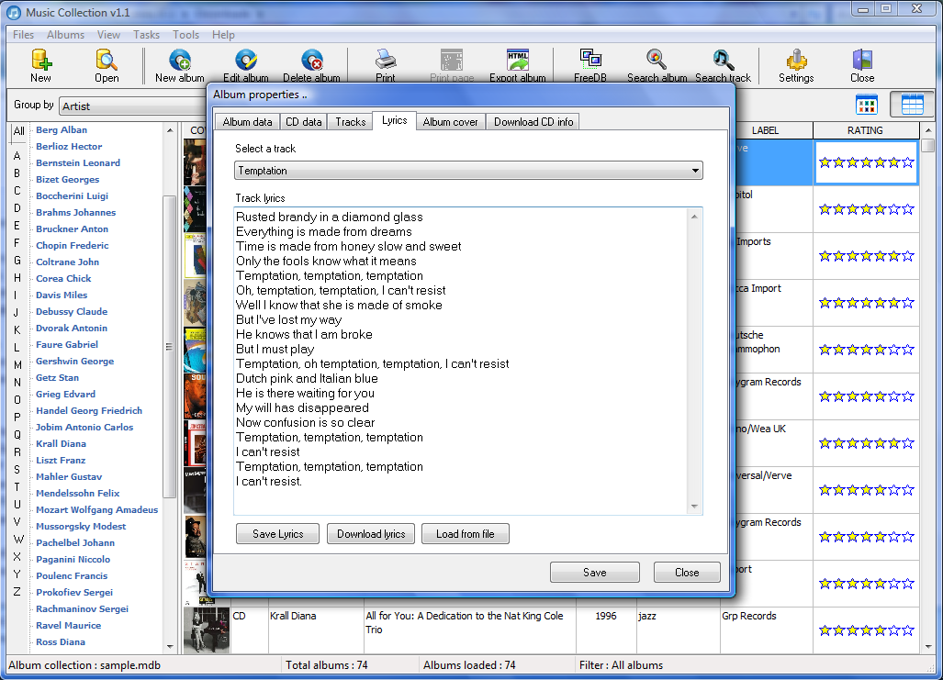943x680 pixels.
Task: Switch to thumbnail grid view icon
Action: tap(867, 105)
